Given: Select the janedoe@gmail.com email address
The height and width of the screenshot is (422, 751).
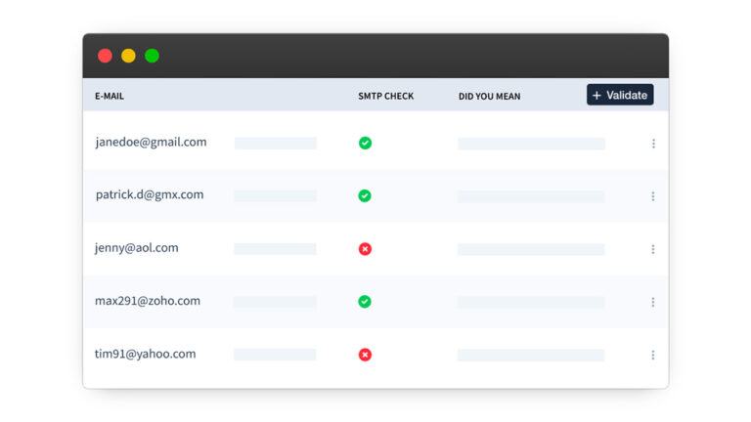Looking at the screenshot, I should click(151, 142).
